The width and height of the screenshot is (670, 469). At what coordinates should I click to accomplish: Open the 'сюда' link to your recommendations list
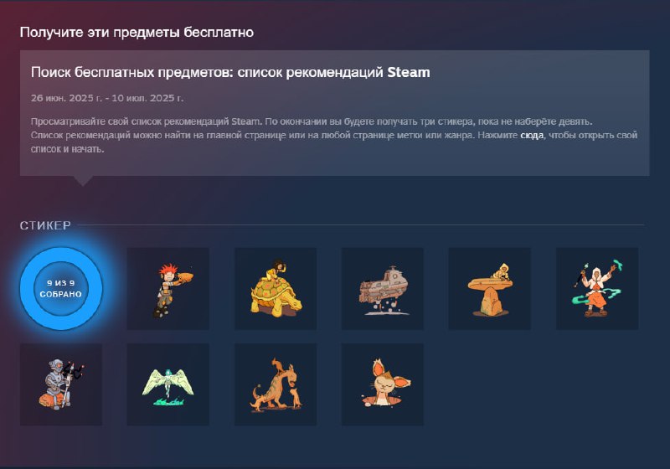(x=532, y=135)
